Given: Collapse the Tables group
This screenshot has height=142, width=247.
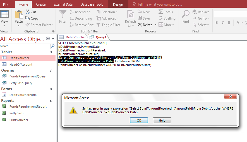Looking at the screenshot, I should coord(51,52).
